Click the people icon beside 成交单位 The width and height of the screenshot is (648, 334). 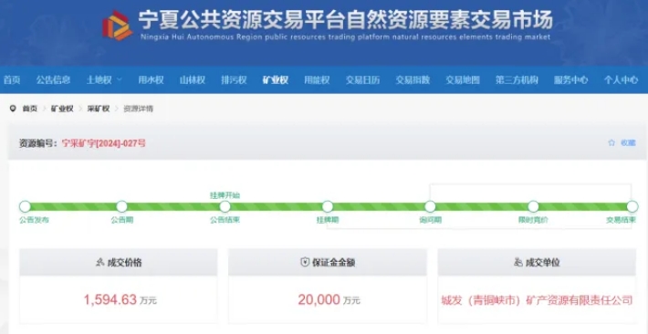[x=518, y=262]
